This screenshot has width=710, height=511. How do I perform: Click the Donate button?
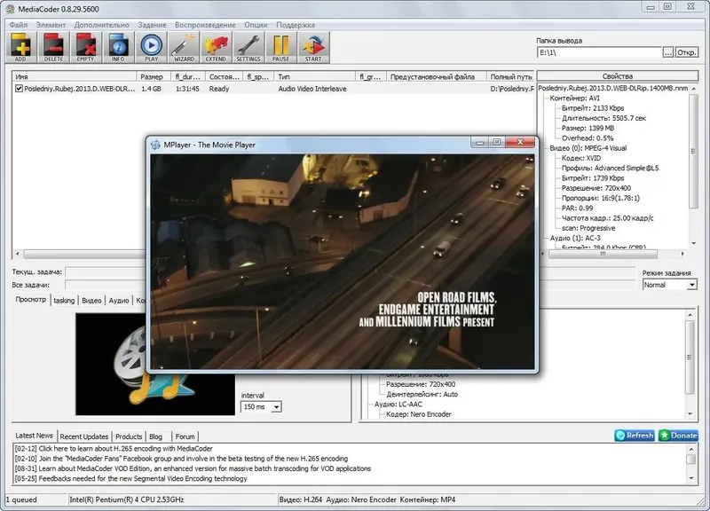[678, 436]
